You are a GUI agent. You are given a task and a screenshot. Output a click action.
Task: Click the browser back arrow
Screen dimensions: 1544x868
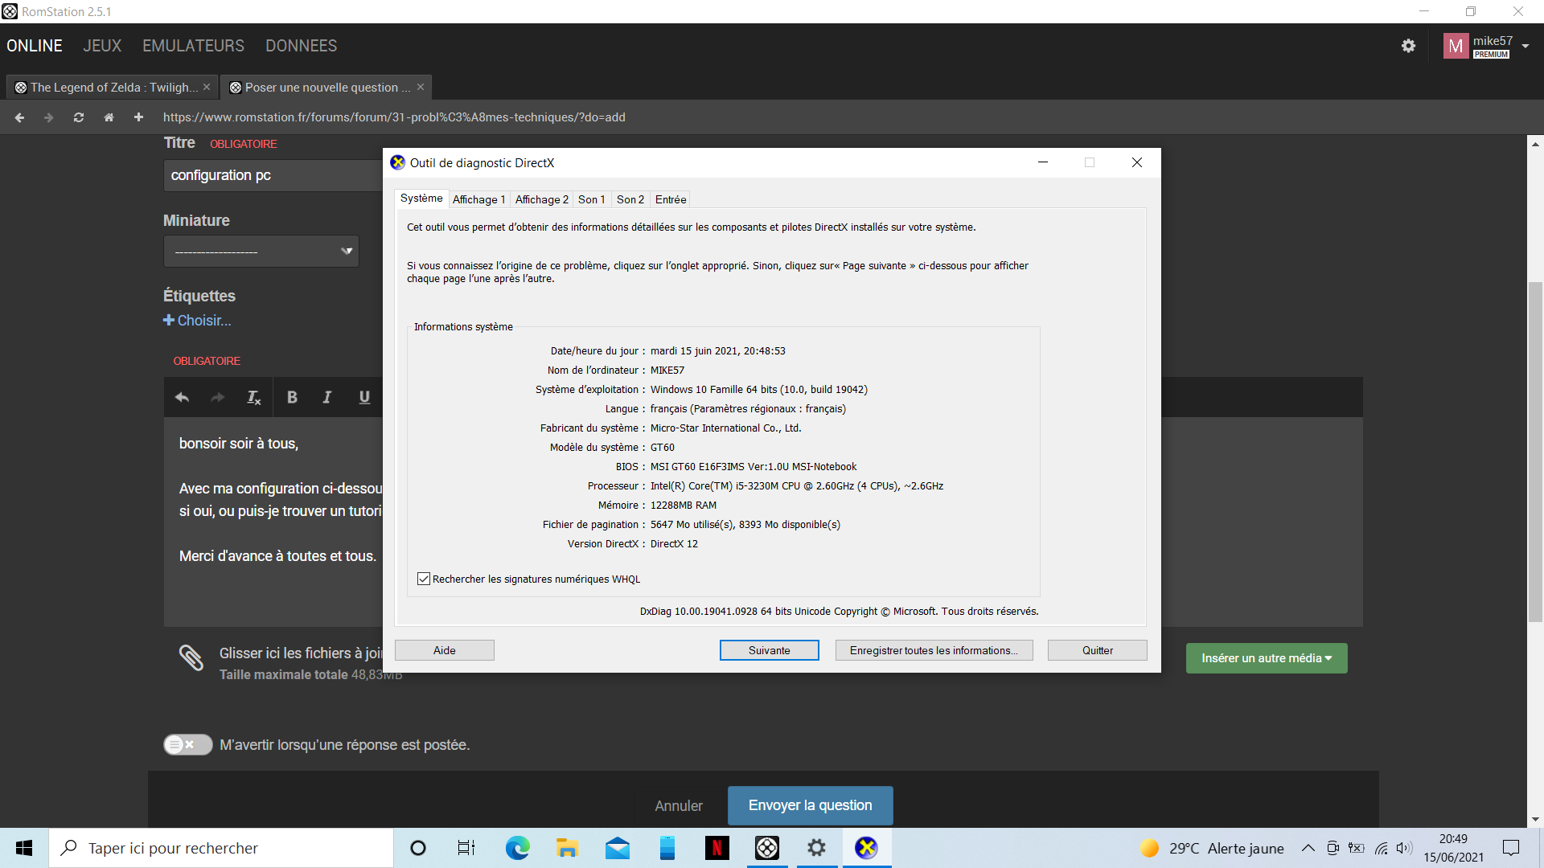[20, 117]
